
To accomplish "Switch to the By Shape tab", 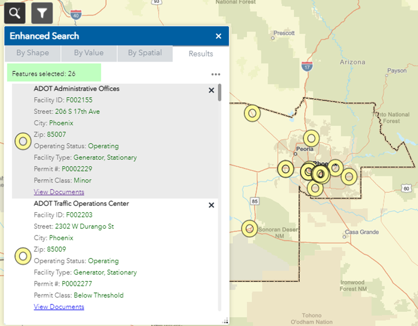I will pyautogui.click(x=33, y=53).
